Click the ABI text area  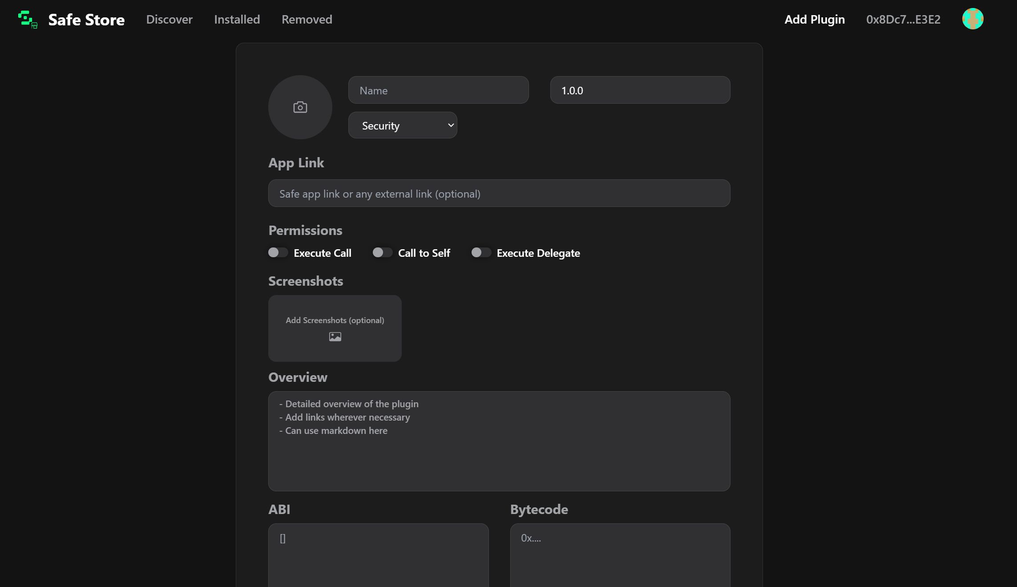[x=378, y=555]
